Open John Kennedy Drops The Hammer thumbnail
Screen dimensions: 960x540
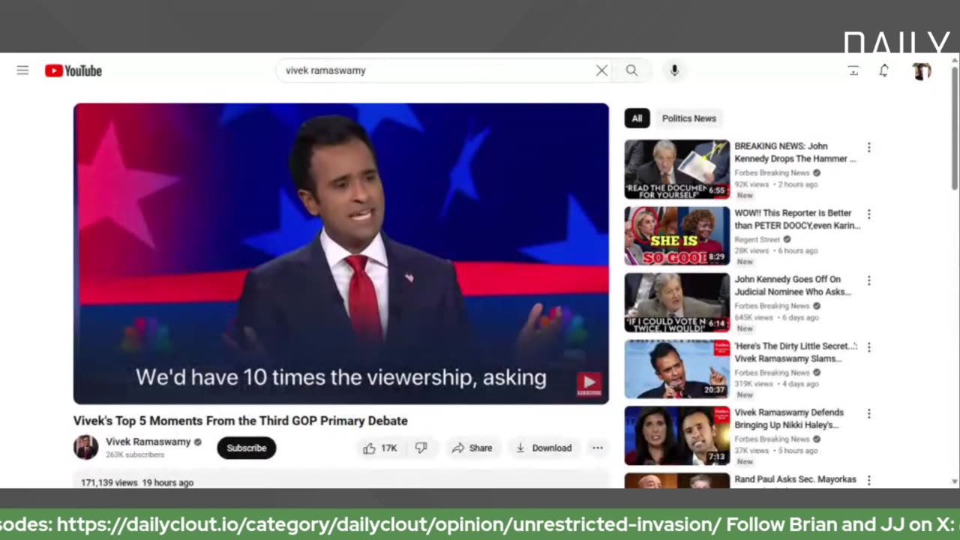(x=676, y=169)
